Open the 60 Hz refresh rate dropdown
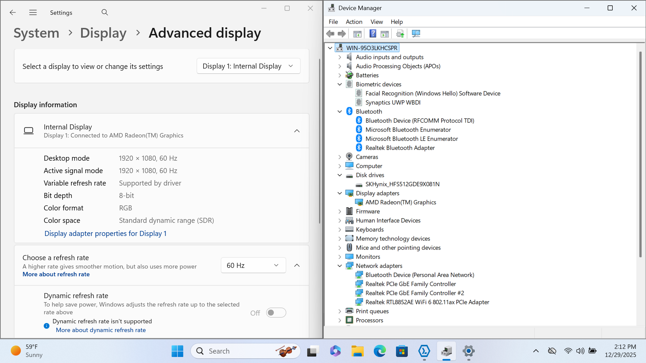Viewport: 646px width, 363px height. pyautogui.click(x=253, y=265)
